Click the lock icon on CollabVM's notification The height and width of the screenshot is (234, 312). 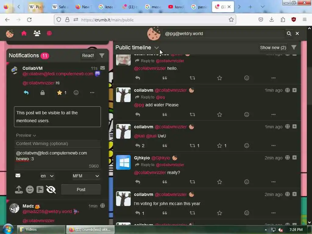[43, 93]
